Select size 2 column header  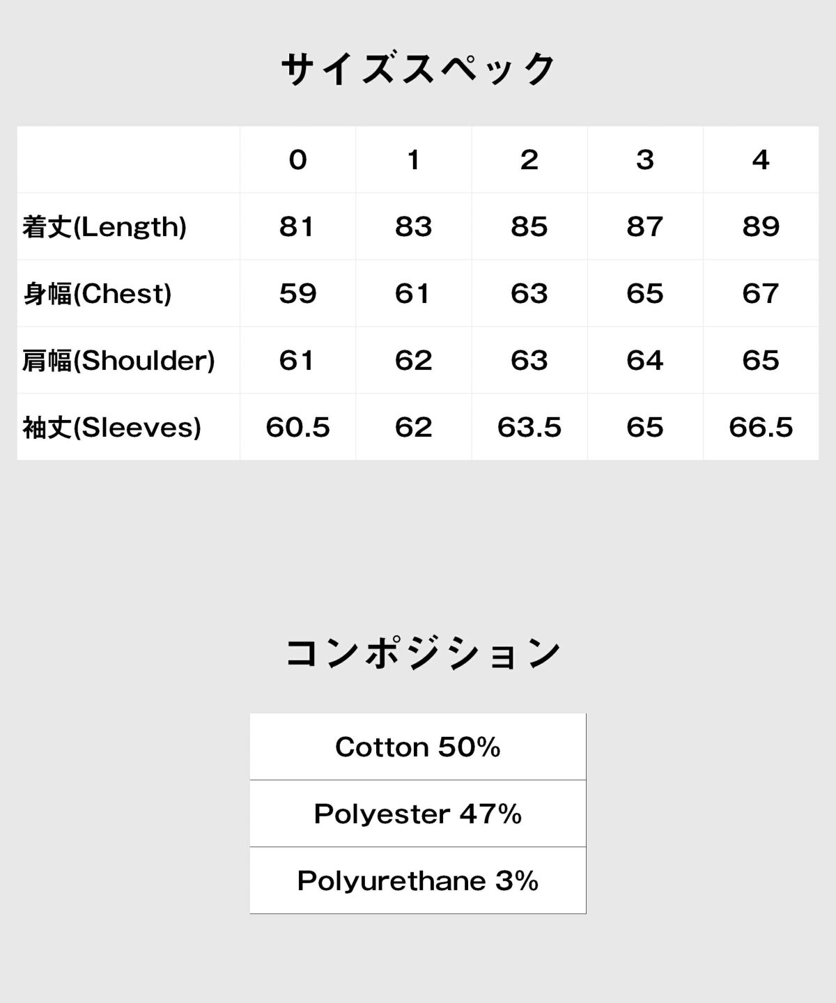529,160
